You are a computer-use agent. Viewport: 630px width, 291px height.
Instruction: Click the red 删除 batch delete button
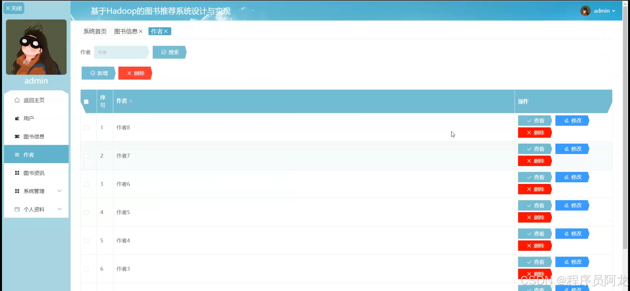(135, 73)
